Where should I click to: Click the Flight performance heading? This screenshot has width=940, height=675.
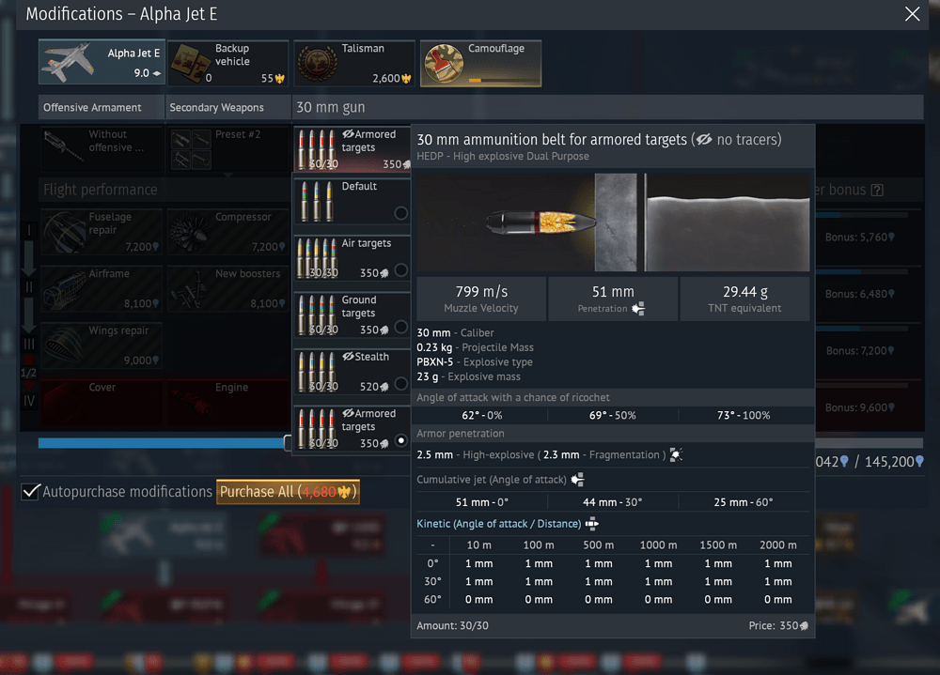101,190
